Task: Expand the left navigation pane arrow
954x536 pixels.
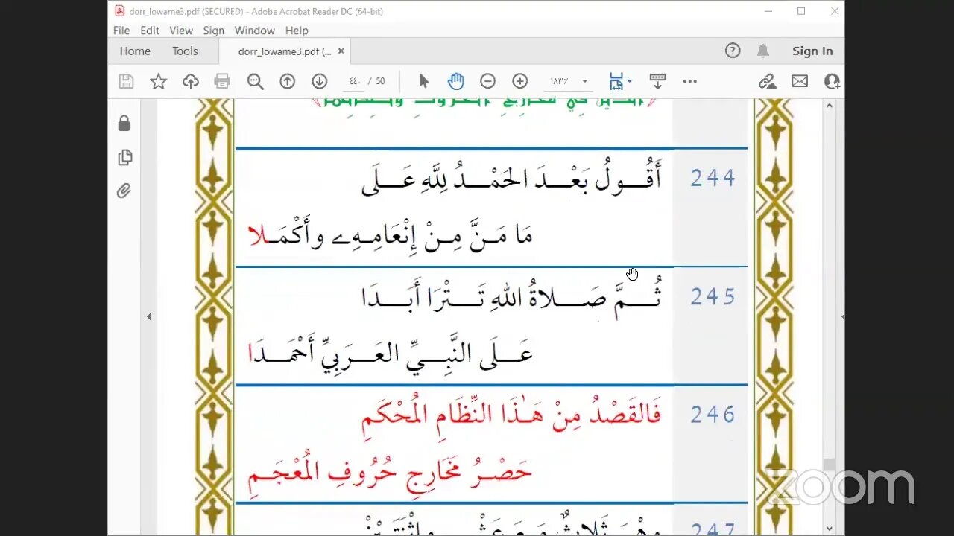Action: coord(149,316)
